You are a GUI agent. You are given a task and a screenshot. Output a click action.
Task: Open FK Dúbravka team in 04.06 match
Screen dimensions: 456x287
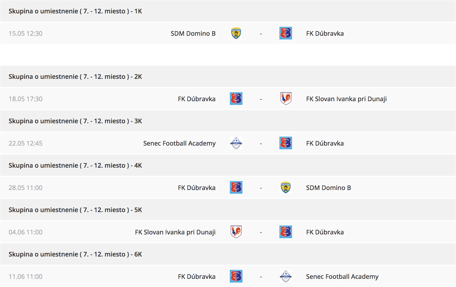pyautogui.click(x=325, y=232)
